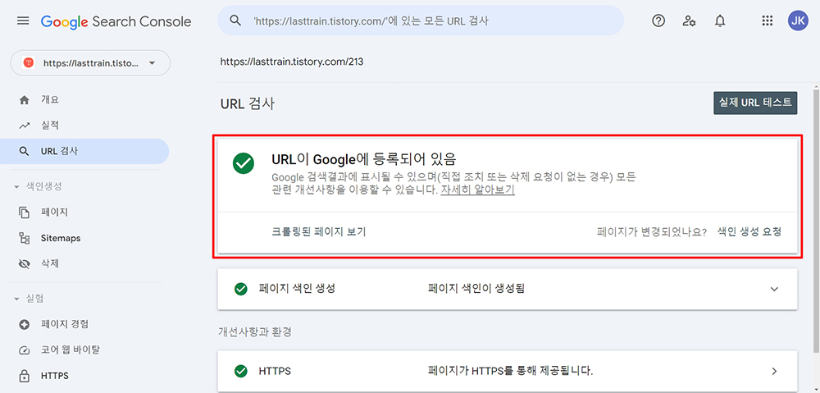Click the URL 검사 page heading
The width and height of the screenshot is (820, 393).
[x=248, y=104]
